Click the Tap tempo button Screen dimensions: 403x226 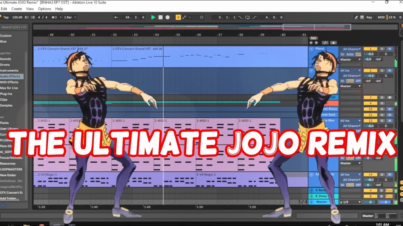6,17
